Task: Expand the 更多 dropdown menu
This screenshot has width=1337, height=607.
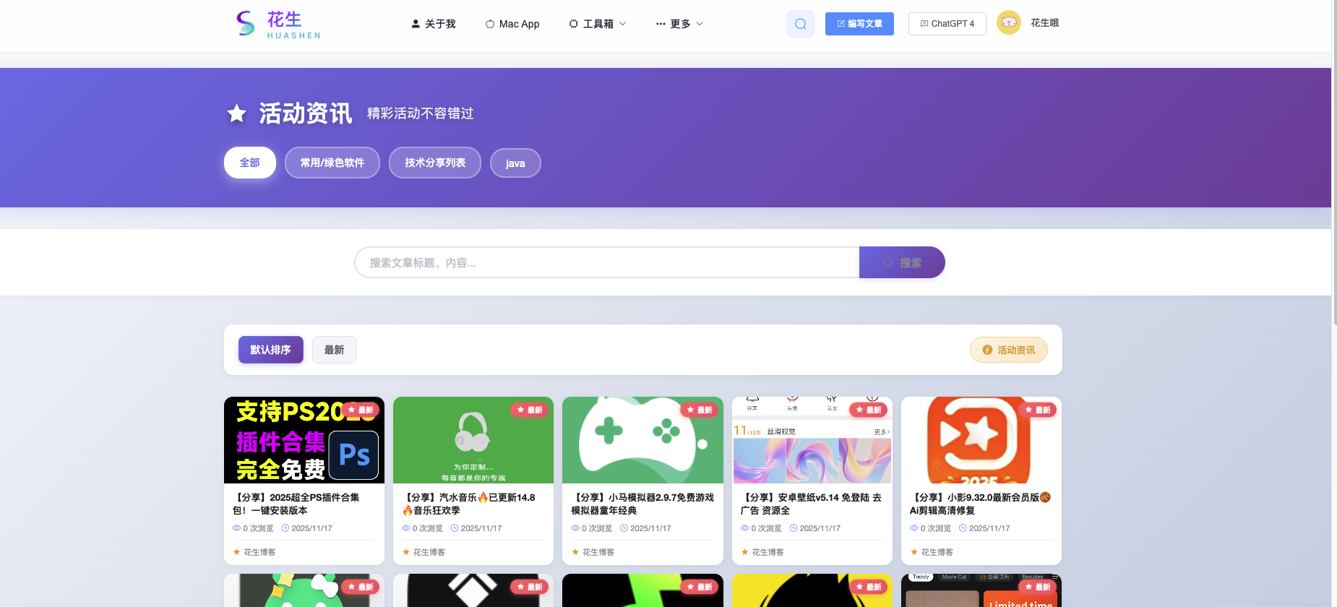Action: tap(679, 24)
